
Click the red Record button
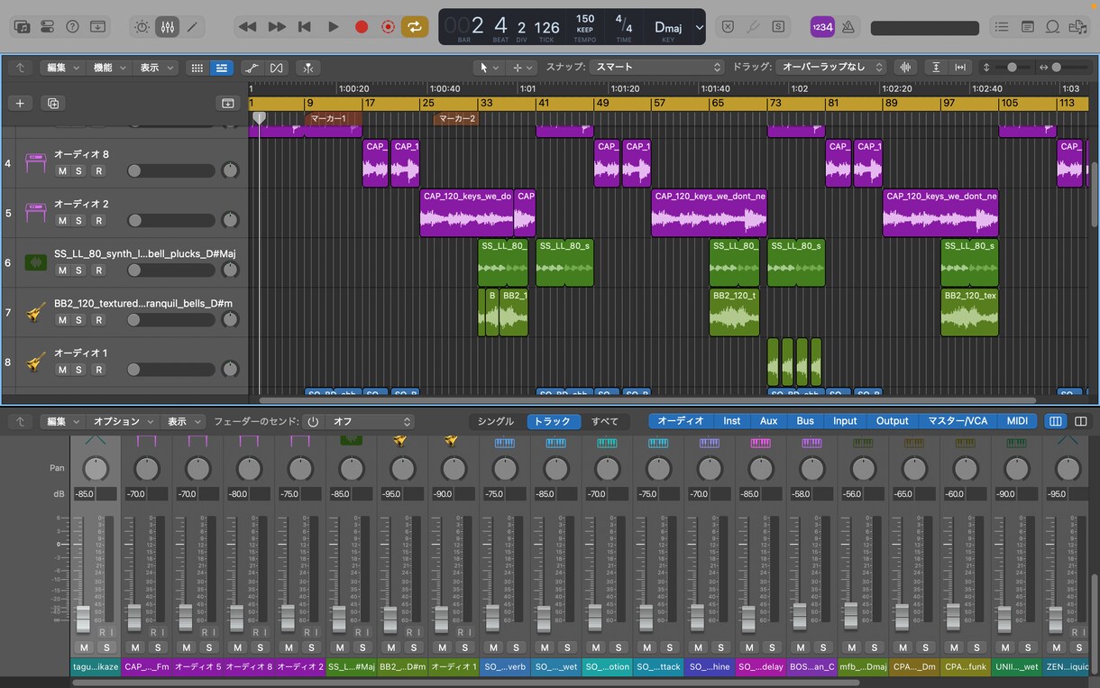click(x=362, y=27)
